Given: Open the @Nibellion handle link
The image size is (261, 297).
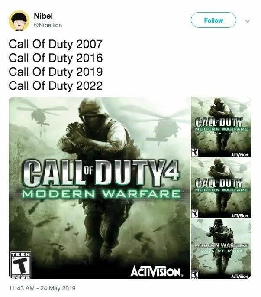Looking at the screenshot, I should point(48,25).
